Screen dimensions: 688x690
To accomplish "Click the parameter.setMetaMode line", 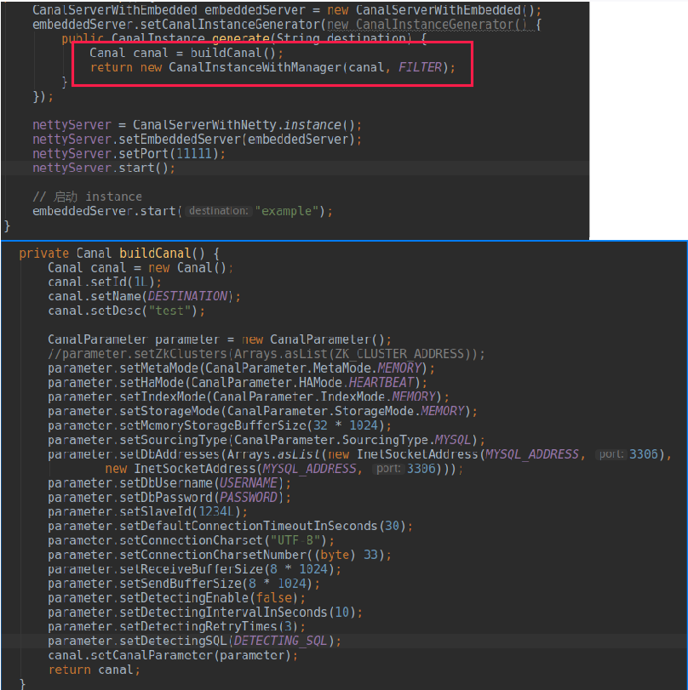I will [241, 368].
